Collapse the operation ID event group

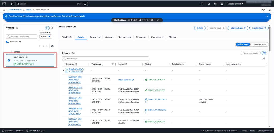63,71
